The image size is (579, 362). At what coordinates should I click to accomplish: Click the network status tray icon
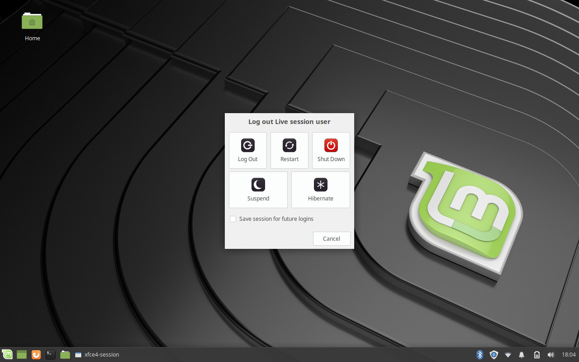tap(508, 355)
